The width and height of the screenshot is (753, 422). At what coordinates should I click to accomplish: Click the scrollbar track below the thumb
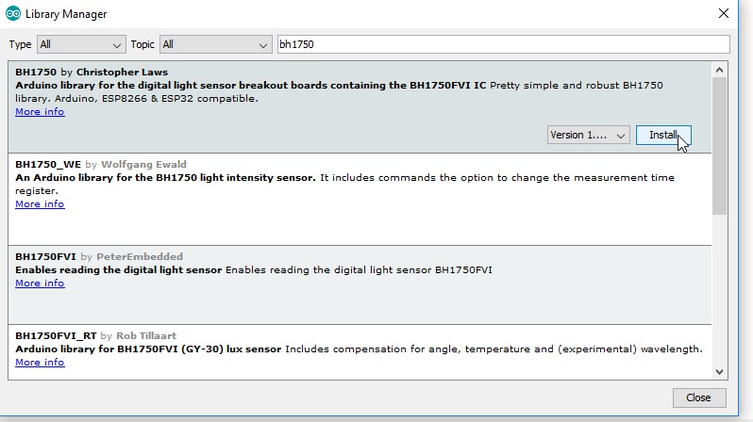coord(719,289)
